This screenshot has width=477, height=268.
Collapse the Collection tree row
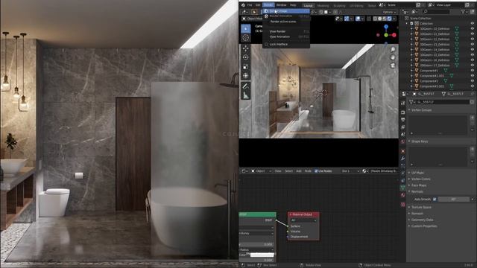coord(407,23)
